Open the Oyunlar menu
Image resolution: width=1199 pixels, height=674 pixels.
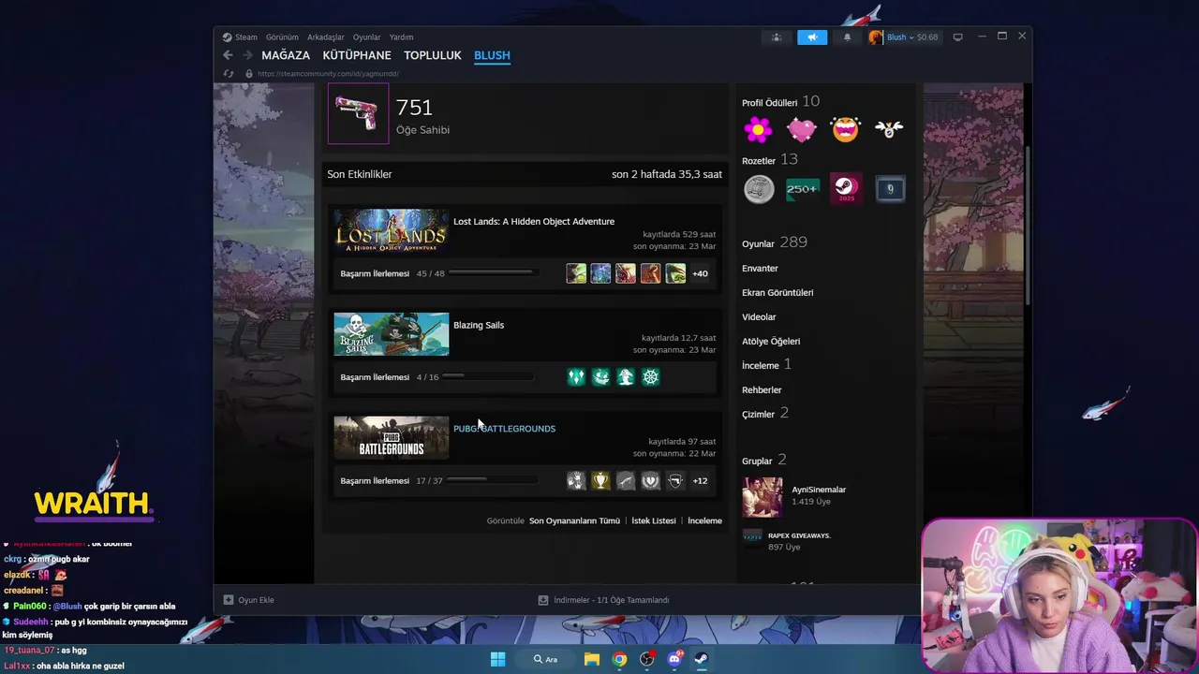pos(366,37)
